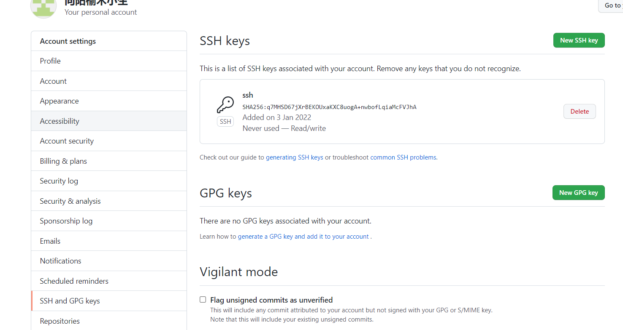
Task: Delete the ssh key
Action: tap(580, 112)
